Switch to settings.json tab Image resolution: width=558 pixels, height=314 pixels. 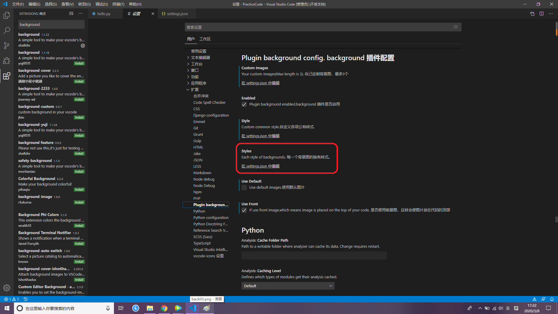click(x=177, y=14)
